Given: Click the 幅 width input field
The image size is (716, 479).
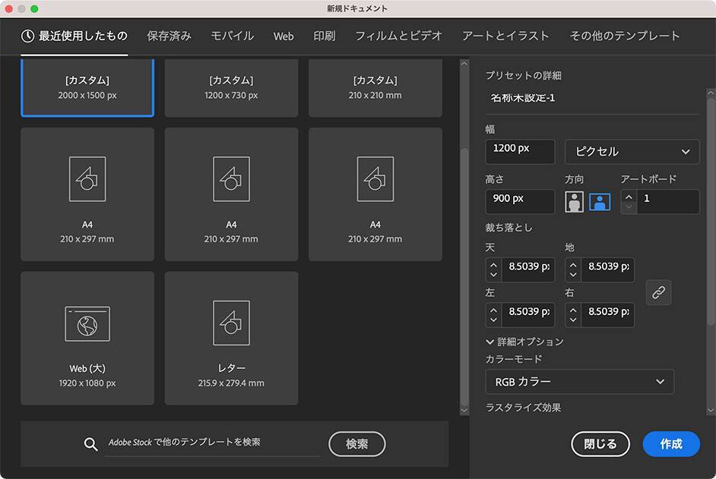Looking at the screenshot, I should pos(520,151).
